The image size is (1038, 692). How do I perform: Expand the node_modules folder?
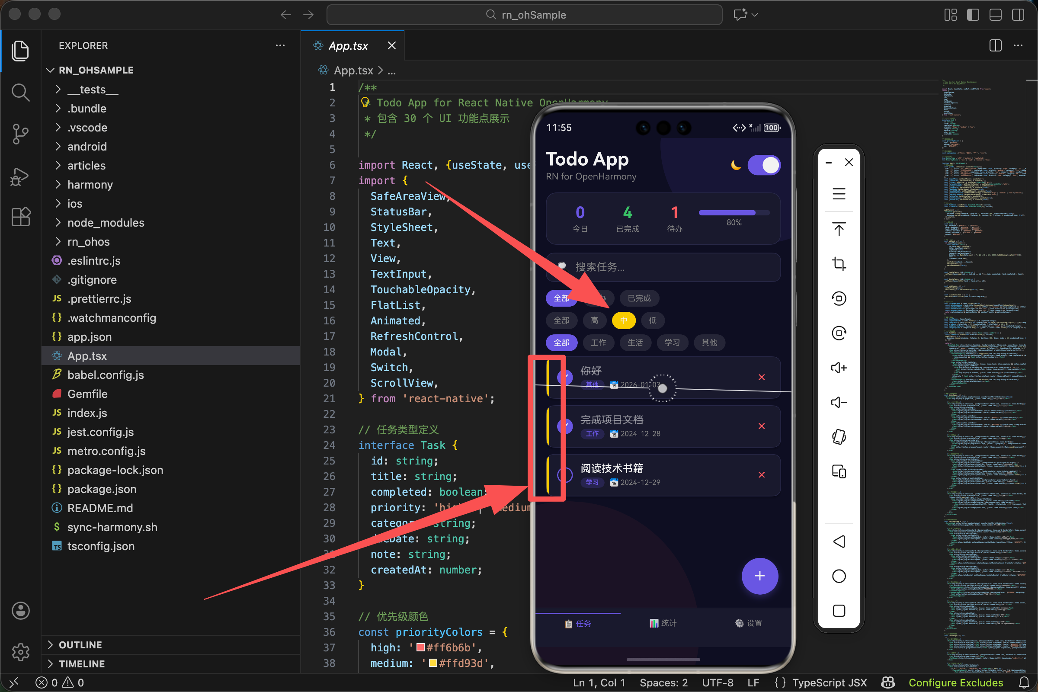105,222
